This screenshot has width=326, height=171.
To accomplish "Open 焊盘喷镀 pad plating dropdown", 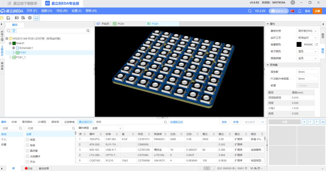I will tap(307, 58).
